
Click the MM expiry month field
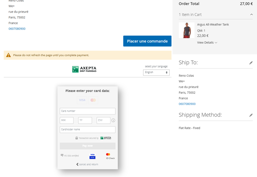click(x=67, y=120)
